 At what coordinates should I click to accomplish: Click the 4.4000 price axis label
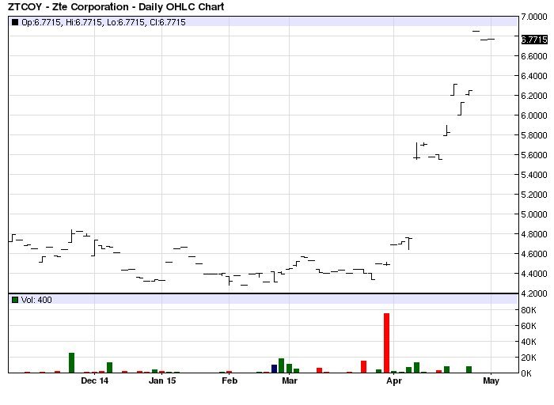click(x=534, y=274)
